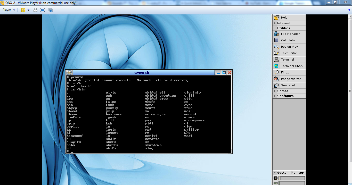The height and width of the screenshot is (185, 352).
Task: Click the ttyp0: sh terminal title bar
Action: [x=142, y=73]
